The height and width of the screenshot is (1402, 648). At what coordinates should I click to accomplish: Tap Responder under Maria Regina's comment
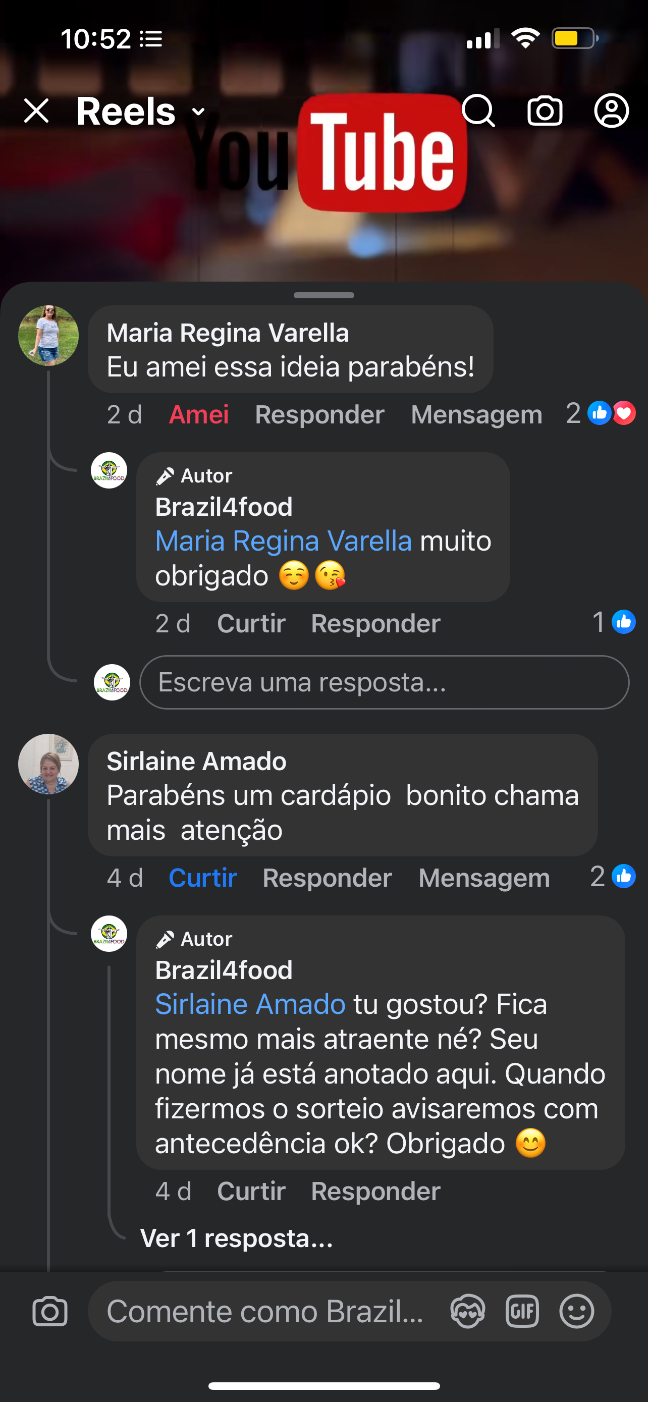[x=319, y=415]
